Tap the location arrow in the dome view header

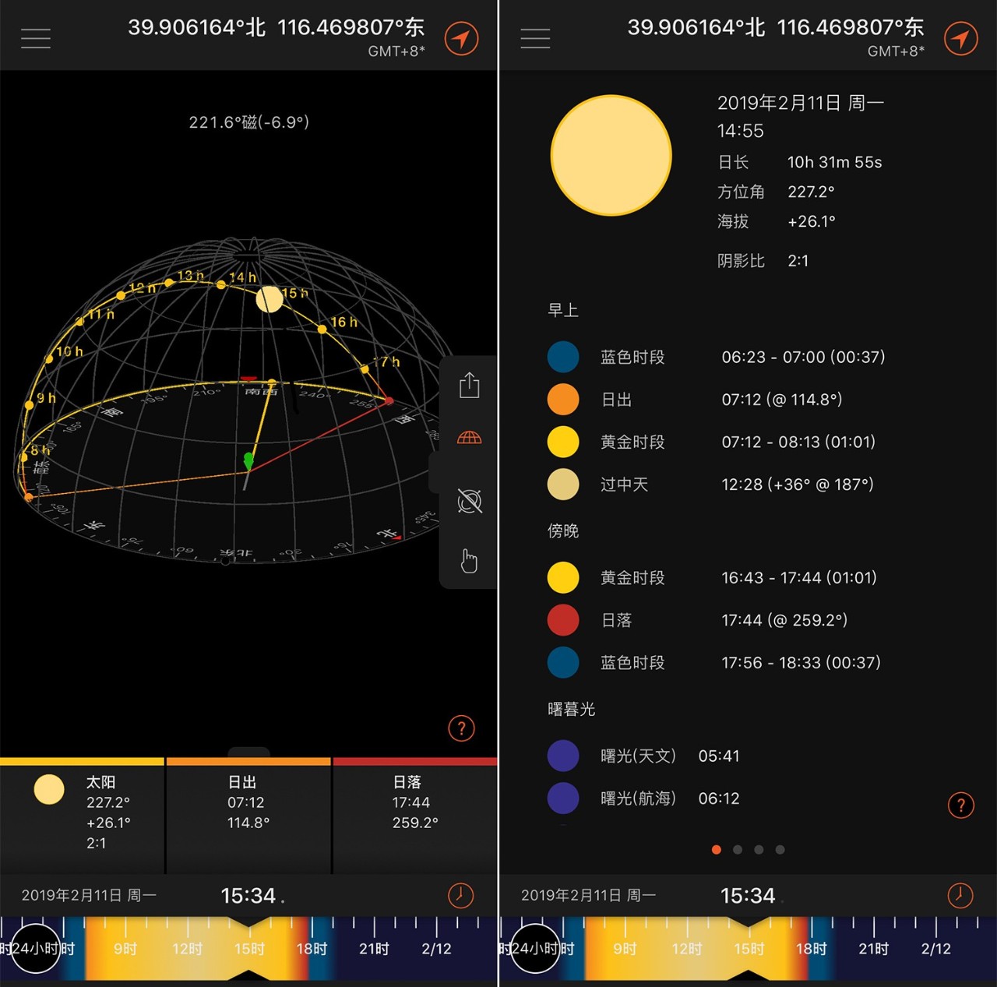point(462,38)
